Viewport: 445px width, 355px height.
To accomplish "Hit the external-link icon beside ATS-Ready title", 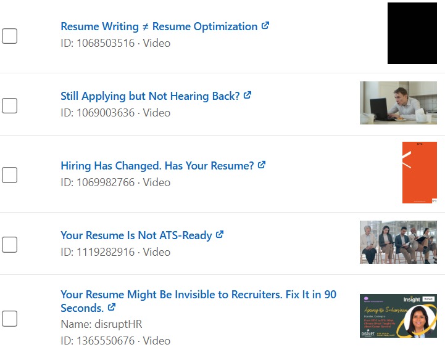I will coord(220,235).
